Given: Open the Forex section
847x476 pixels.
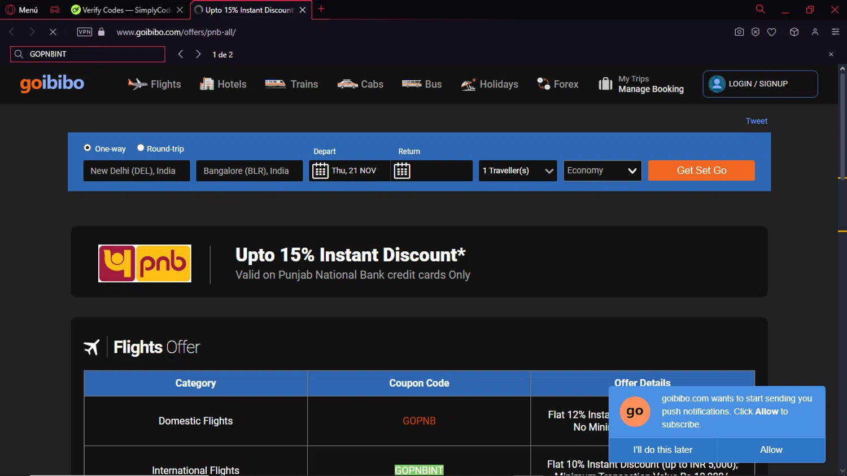Looking at the screenshot, I should pyautogui.click(x=557, y=84).
